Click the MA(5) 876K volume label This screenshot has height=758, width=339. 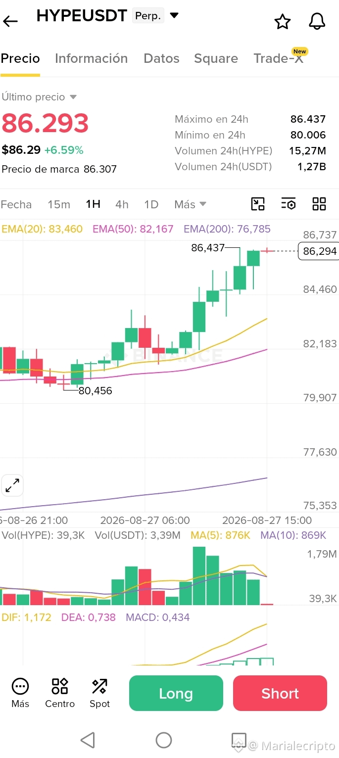tap(221, 535)
